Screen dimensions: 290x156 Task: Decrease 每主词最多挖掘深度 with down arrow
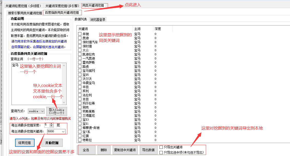51,126
